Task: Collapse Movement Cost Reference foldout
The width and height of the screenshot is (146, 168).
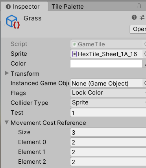Action: [x=7, y=122]
